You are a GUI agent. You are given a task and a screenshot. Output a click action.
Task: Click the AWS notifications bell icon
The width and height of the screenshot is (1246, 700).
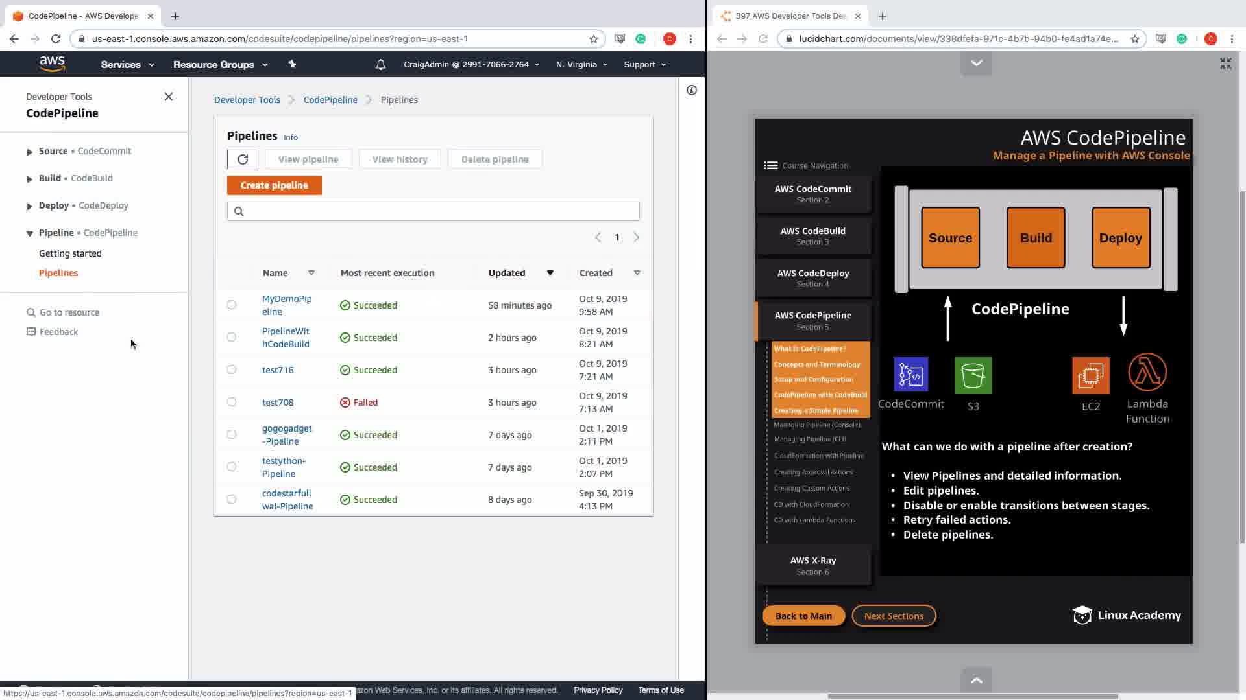tap(381, 65)
